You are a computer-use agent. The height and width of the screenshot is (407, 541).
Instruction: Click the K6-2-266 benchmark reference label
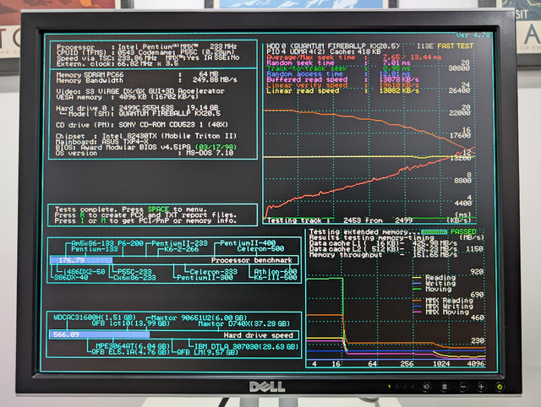point(182,249)
